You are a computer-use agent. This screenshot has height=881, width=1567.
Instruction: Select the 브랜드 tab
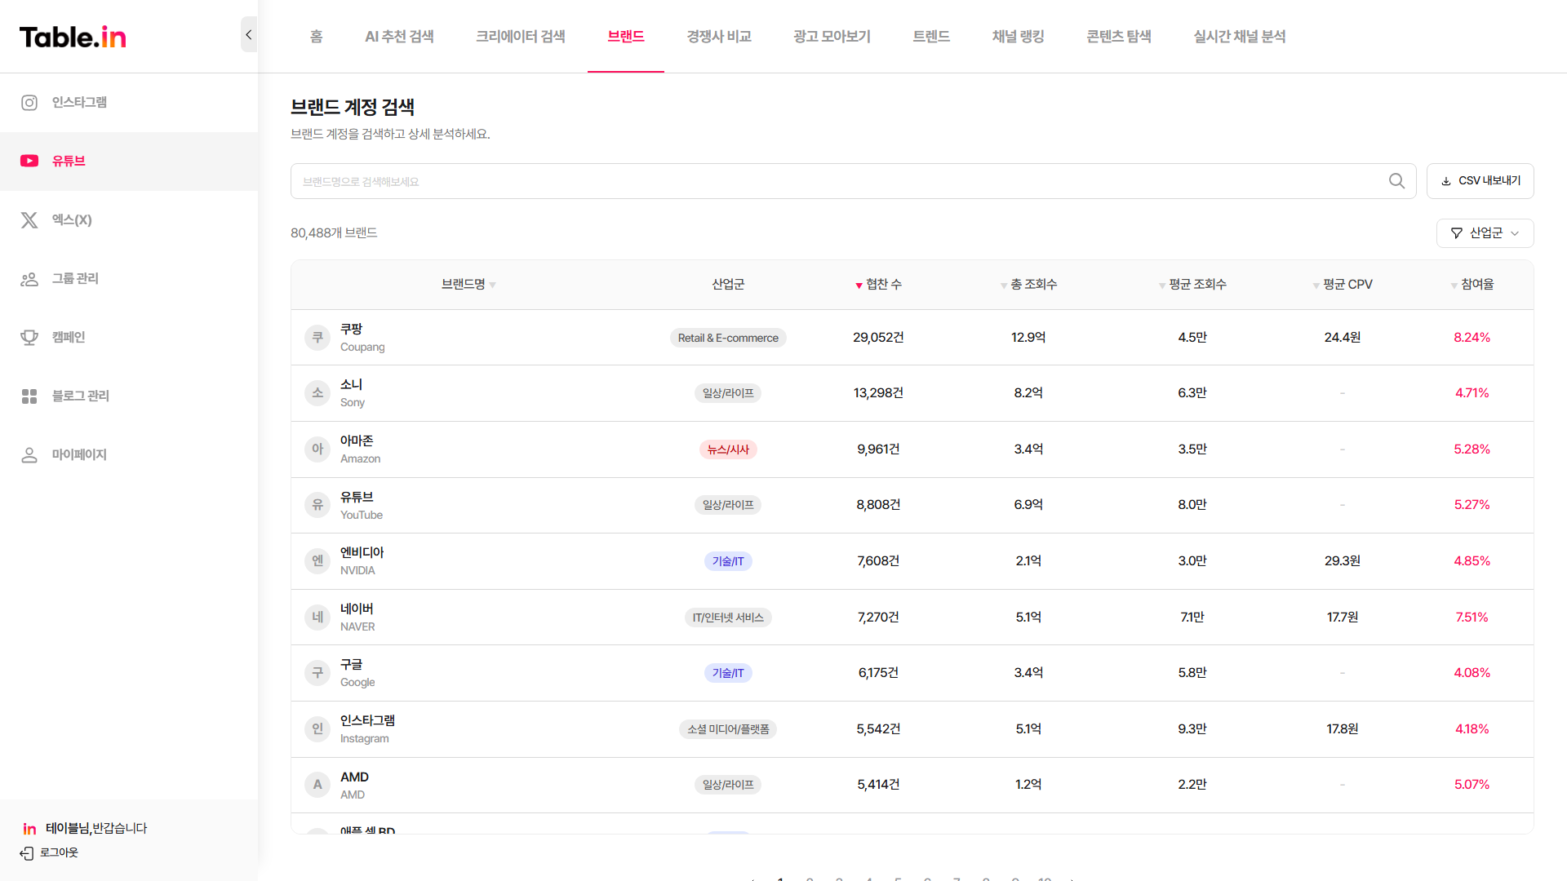pyautogui.click(x=626, y=37)
